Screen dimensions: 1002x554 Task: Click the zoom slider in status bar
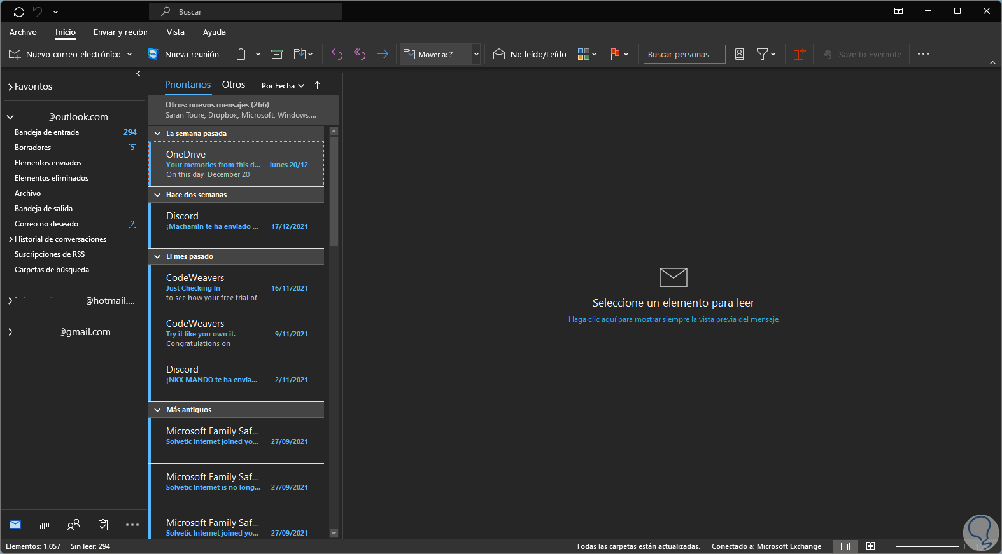[928, 546]
